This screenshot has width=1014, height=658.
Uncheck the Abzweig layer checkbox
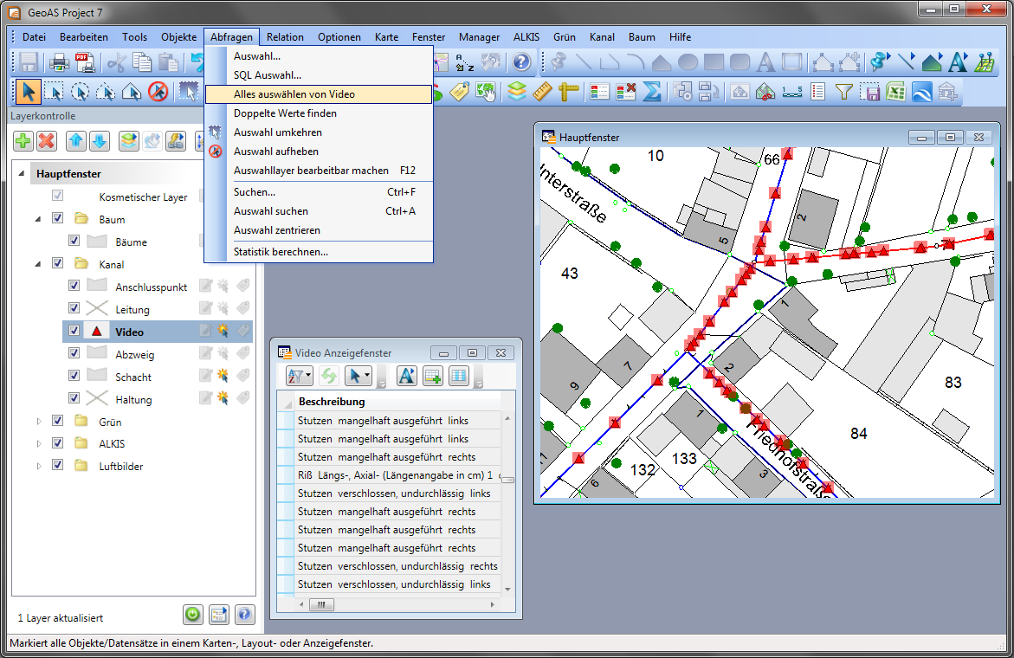[74, 353]
